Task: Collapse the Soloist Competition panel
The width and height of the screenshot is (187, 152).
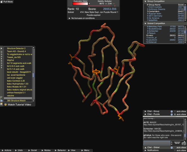Action: (145, 23)
